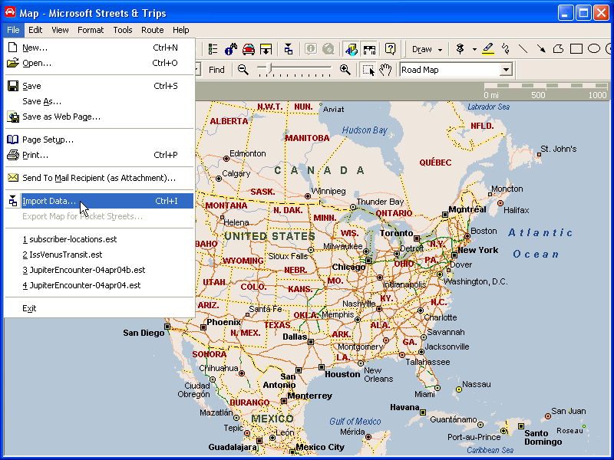
Task: Activate the Pan hand tool
Action: tap(386, 70)
